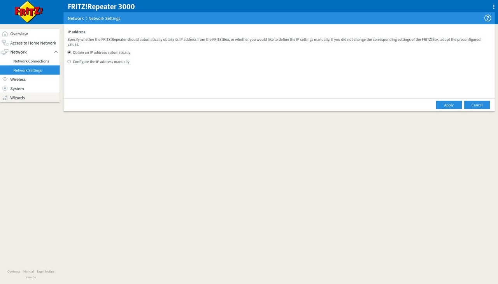The width and height of the screenshot is (498, 284).
Task: Open the Manual footer link
Action: (x=28, y=272)
